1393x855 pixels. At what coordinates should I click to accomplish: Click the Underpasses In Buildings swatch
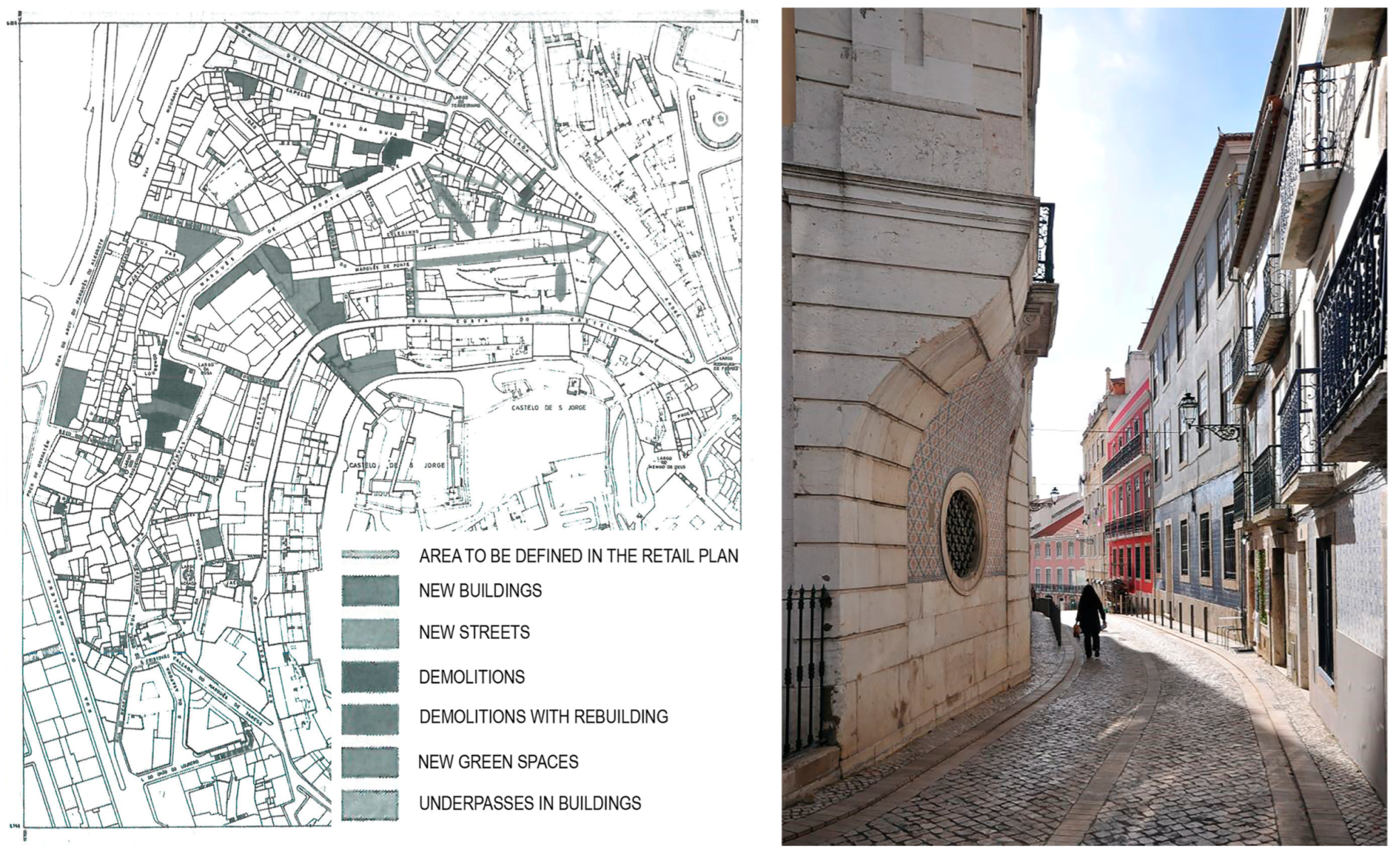pos(370,804)
